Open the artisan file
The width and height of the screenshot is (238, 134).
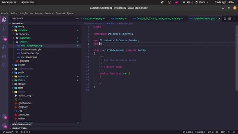tap(22, 118)
